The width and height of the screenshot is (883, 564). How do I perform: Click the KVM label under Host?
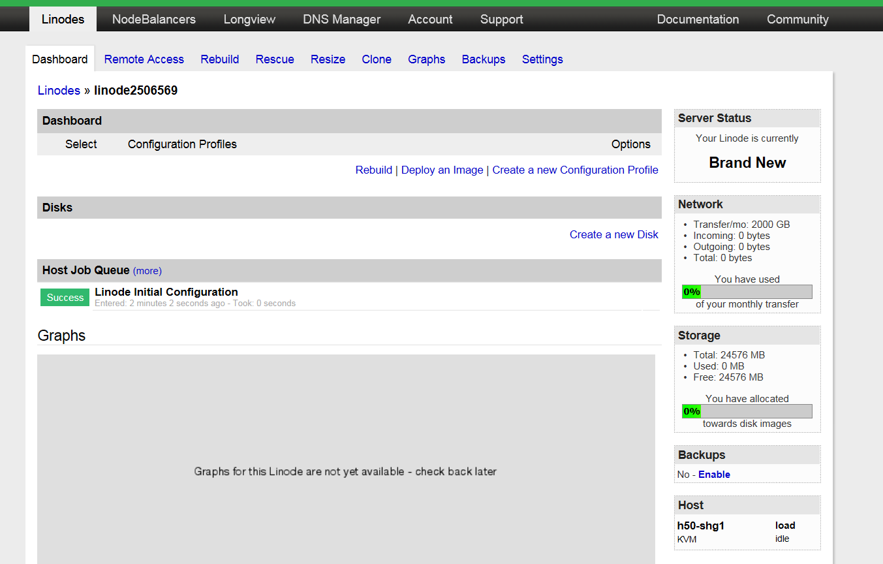[687, 539]
